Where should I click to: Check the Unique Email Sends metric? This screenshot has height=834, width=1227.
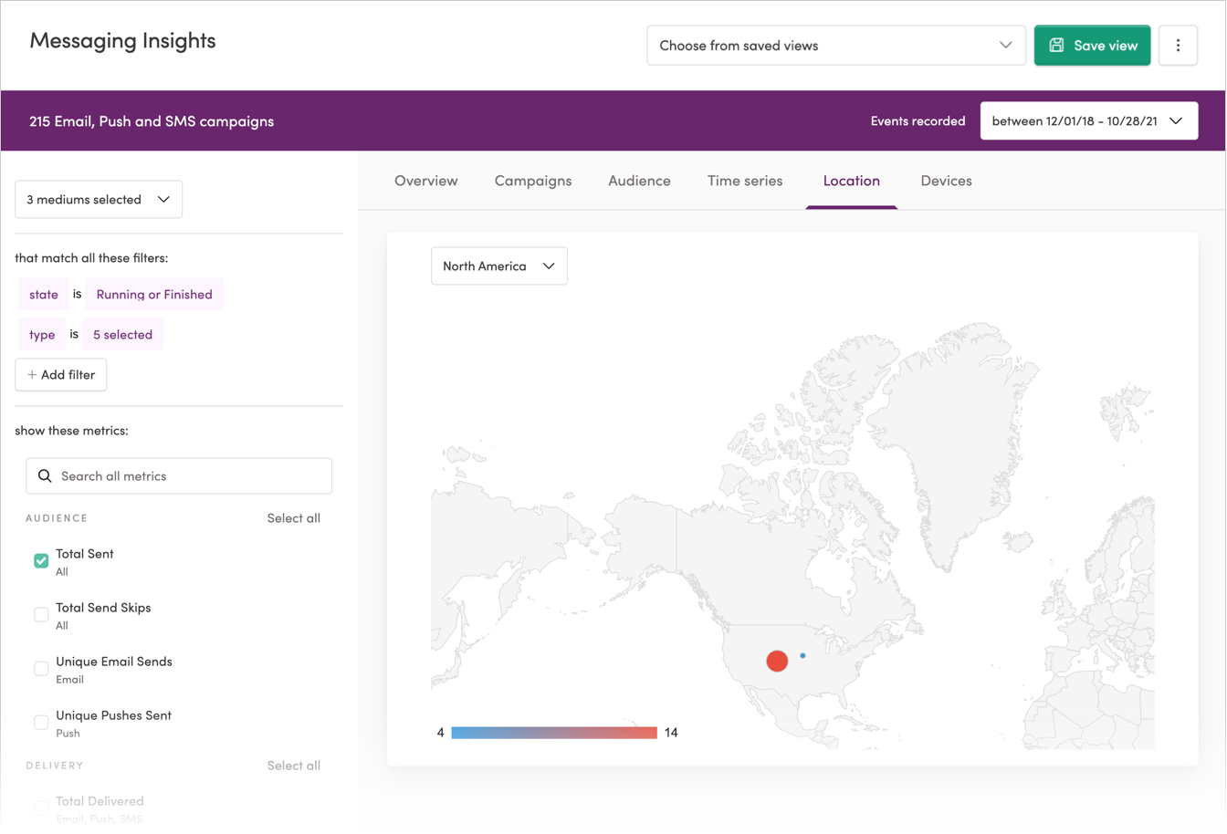coord(41,668)
